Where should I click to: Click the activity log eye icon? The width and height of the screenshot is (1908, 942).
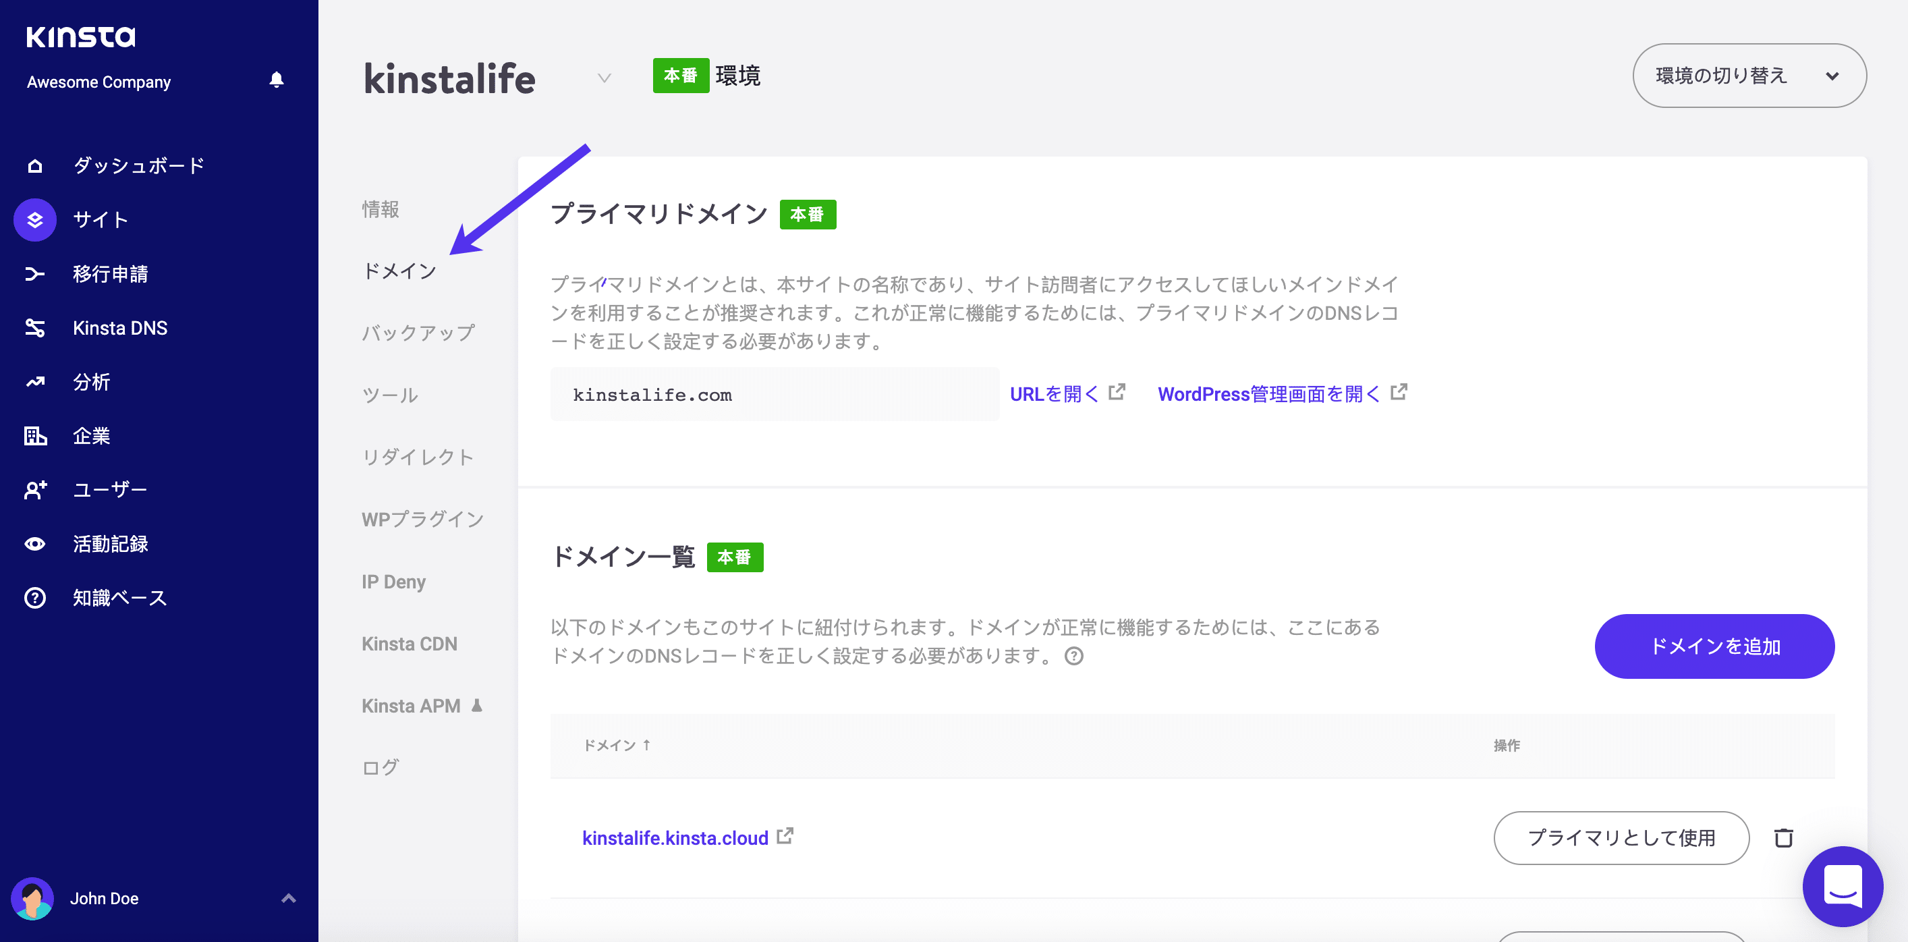35,545
